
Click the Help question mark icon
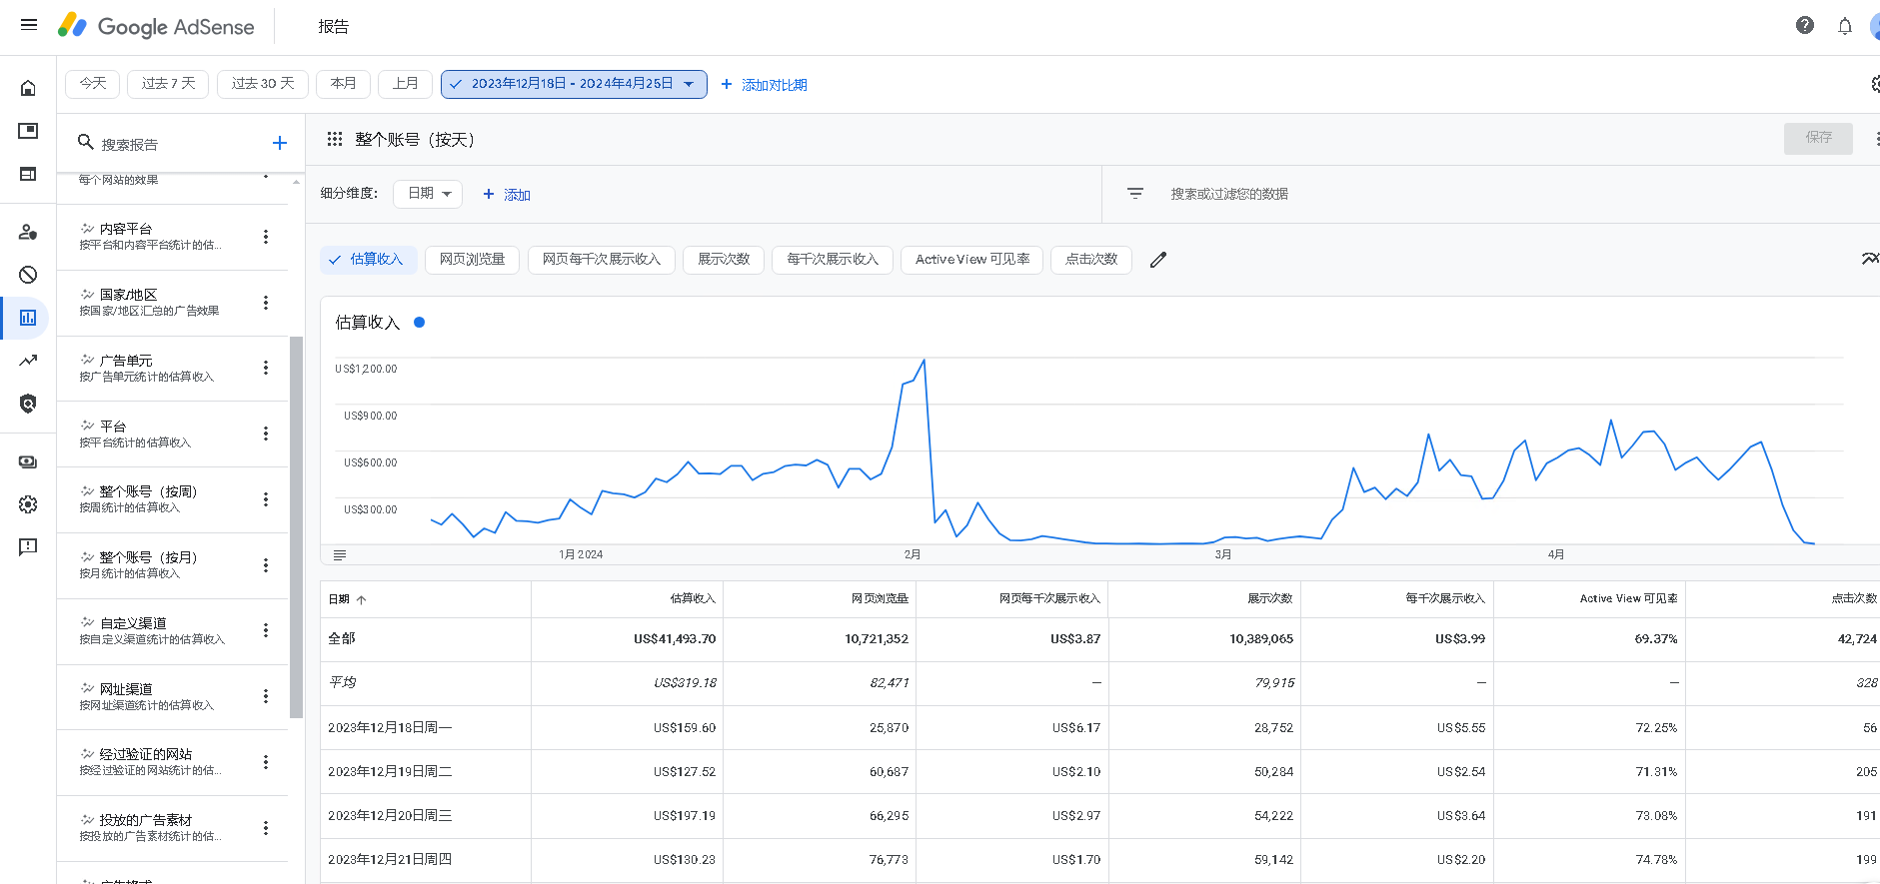(1804, 26)
